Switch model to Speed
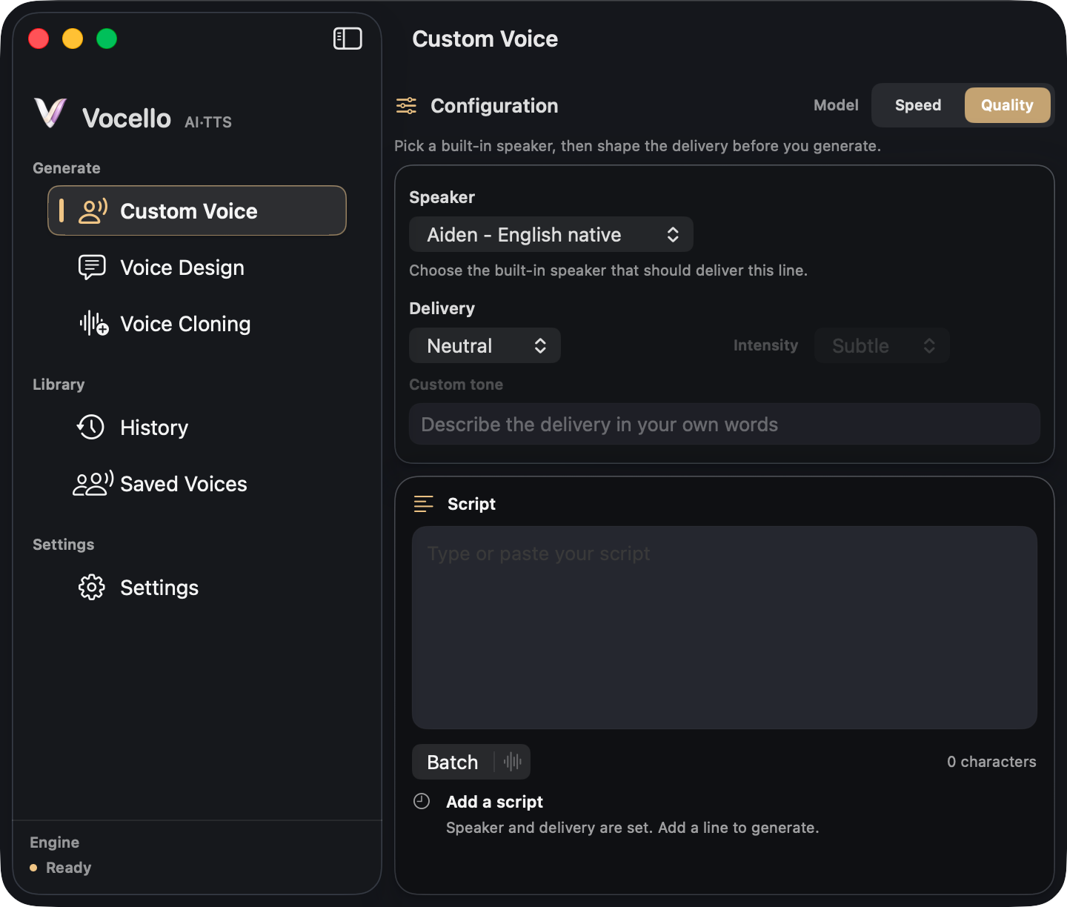 pyautogui.click(x=918, y=105)
